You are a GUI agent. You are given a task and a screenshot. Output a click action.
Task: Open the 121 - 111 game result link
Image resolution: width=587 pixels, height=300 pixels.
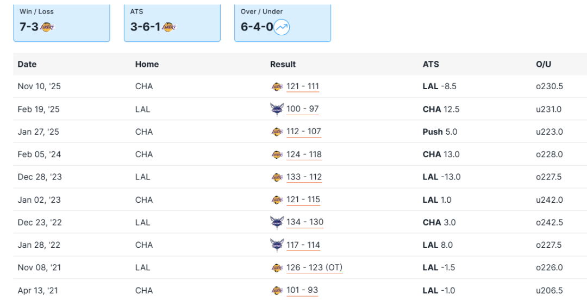tap(303, 86)
